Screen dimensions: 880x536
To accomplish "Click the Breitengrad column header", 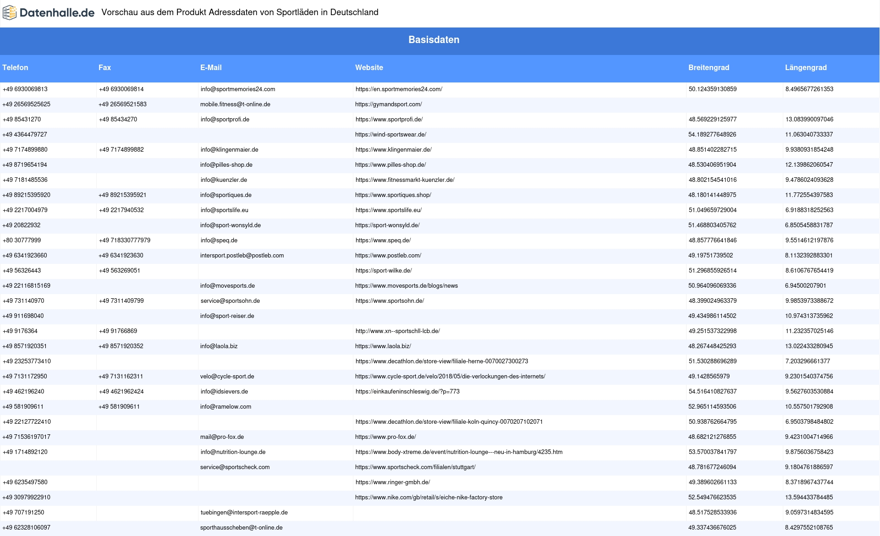I will pos(709,67).
